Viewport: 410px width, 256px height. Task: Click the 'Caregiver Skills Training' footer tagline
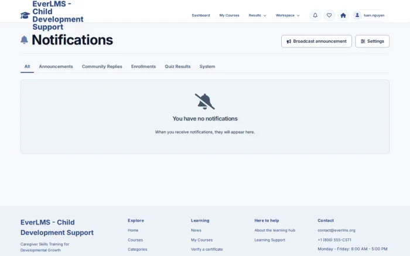[x=45, y=247]
